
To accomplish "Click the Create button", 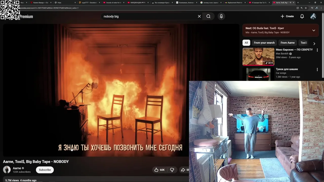I will pos(287,16).
